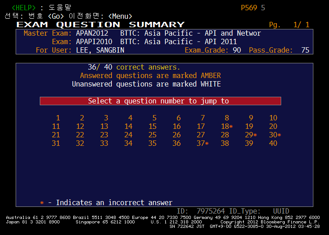Open incorrectly answered question 29
This screenshot has width=329, height=235.
[x=251, y=135]
